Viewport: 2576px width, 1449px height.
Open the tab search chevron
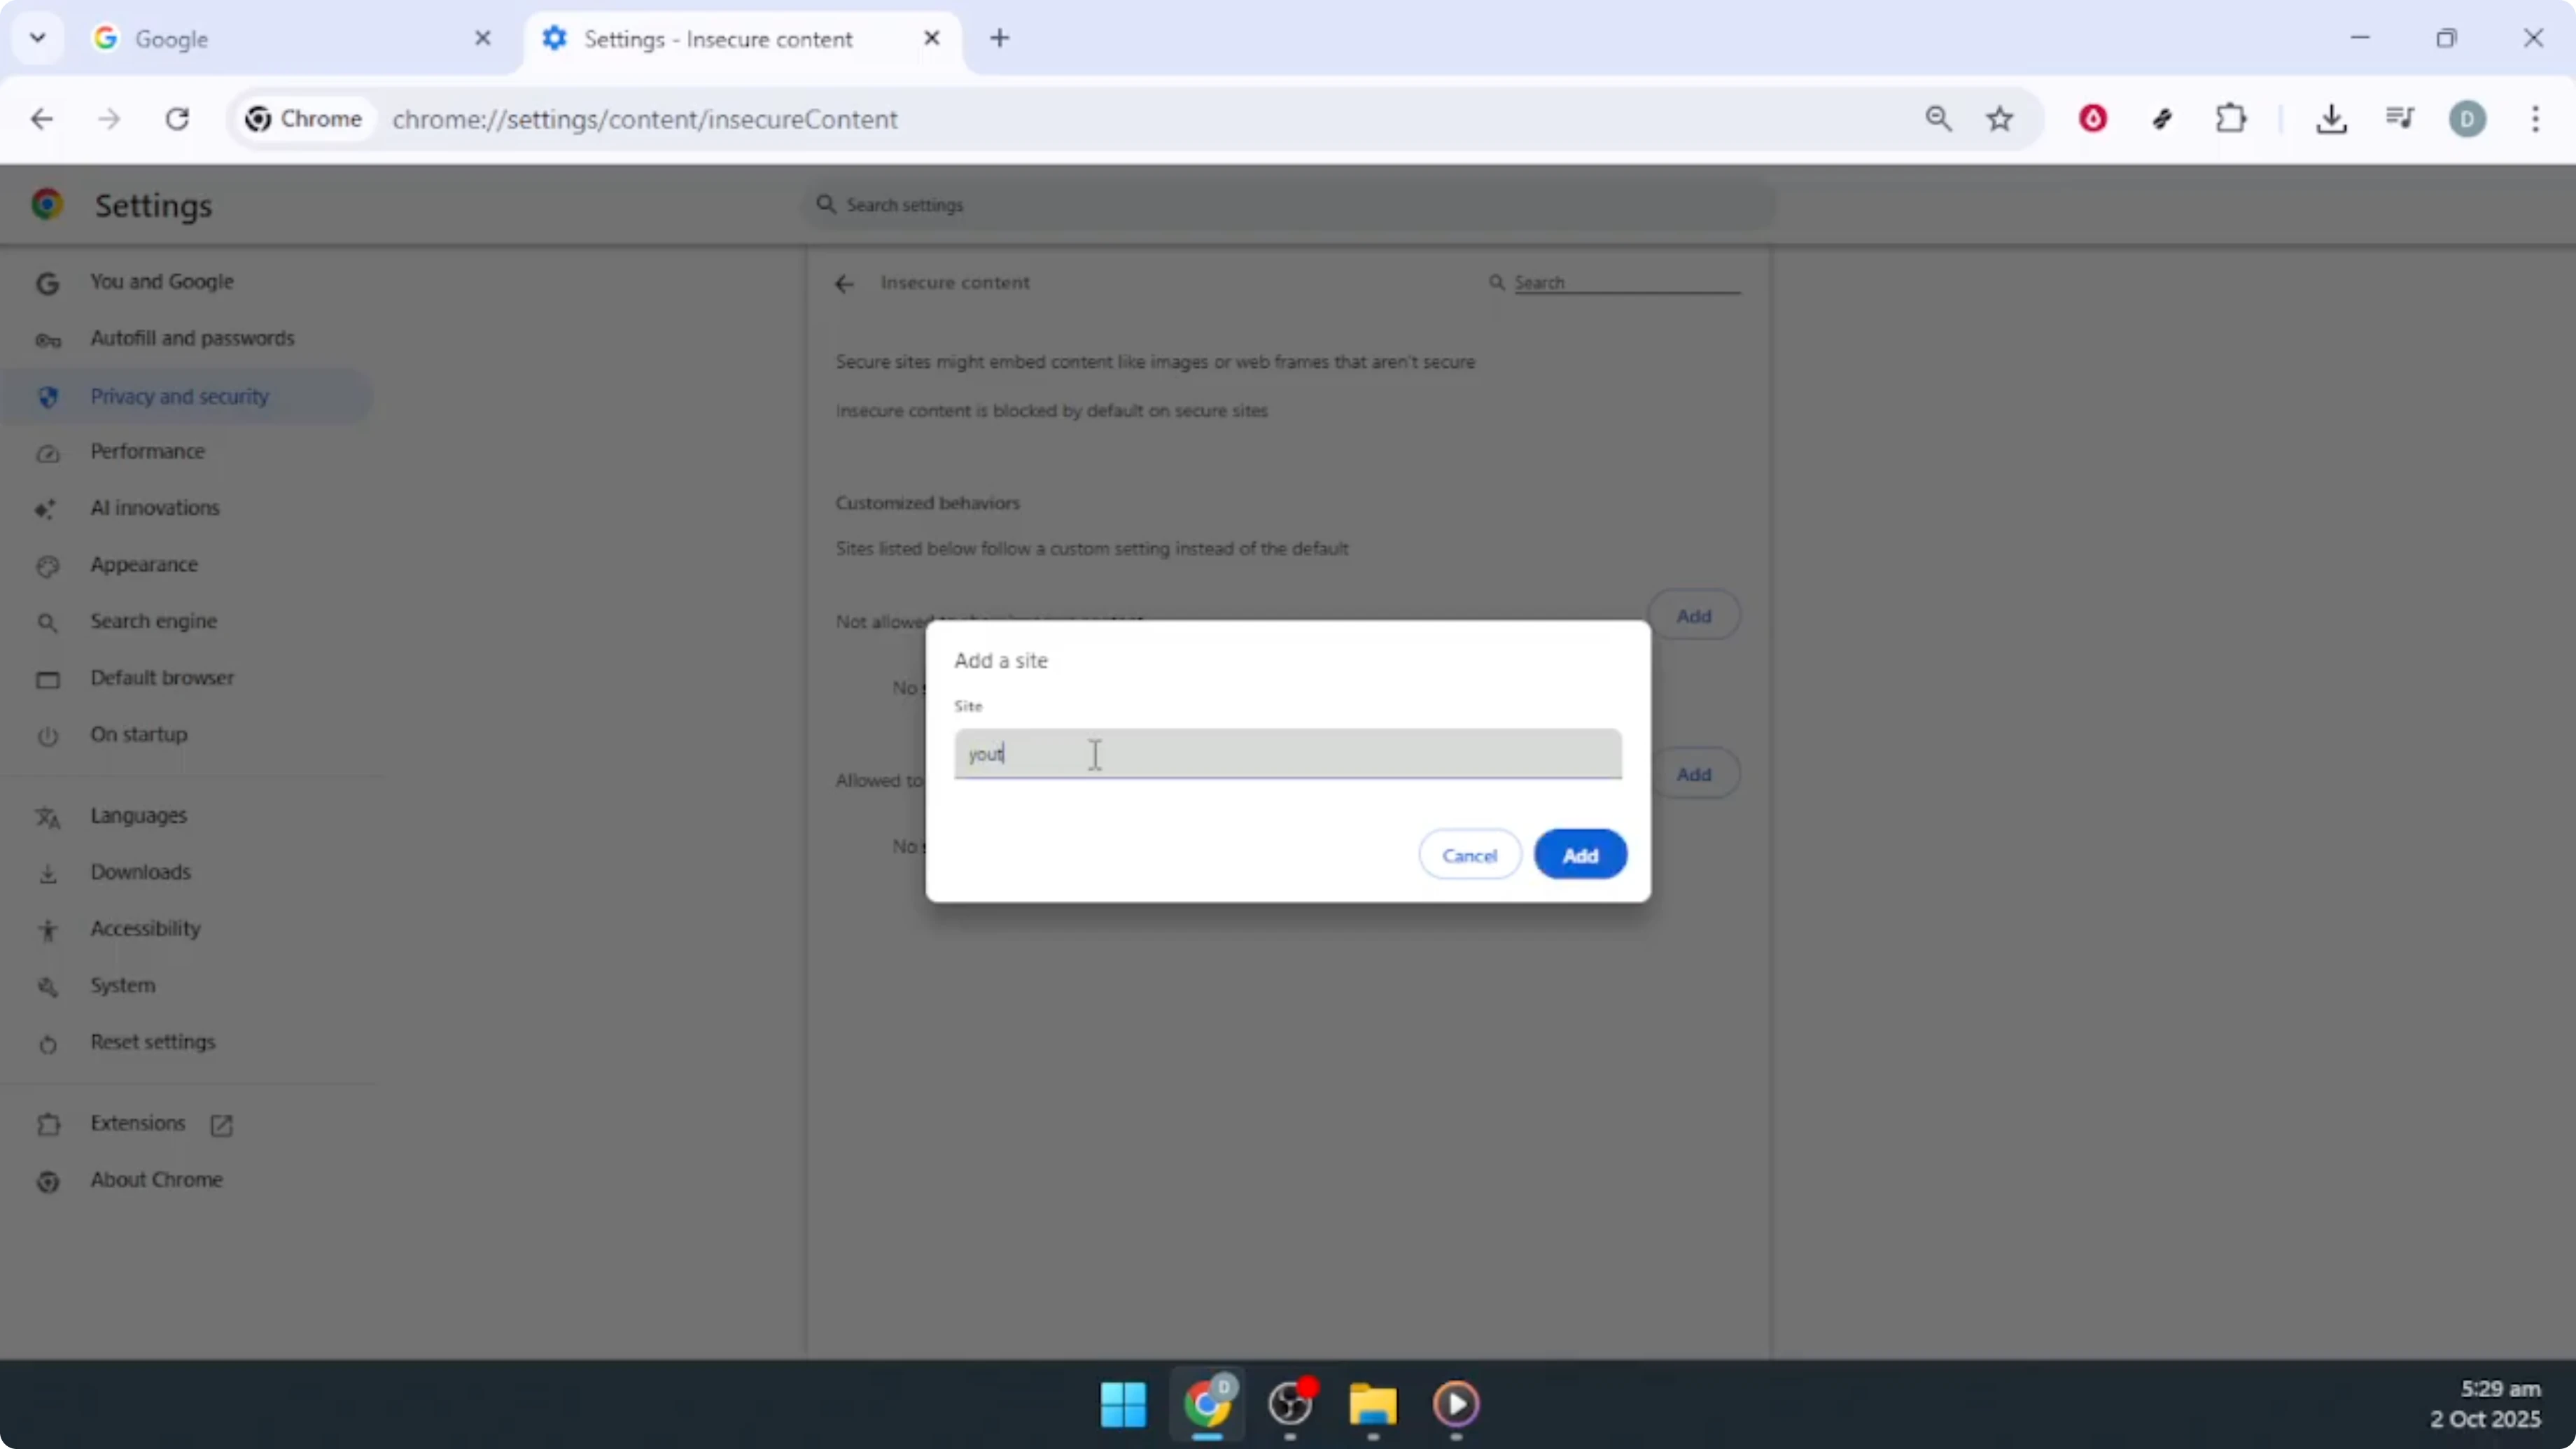(x=37, y=38)
